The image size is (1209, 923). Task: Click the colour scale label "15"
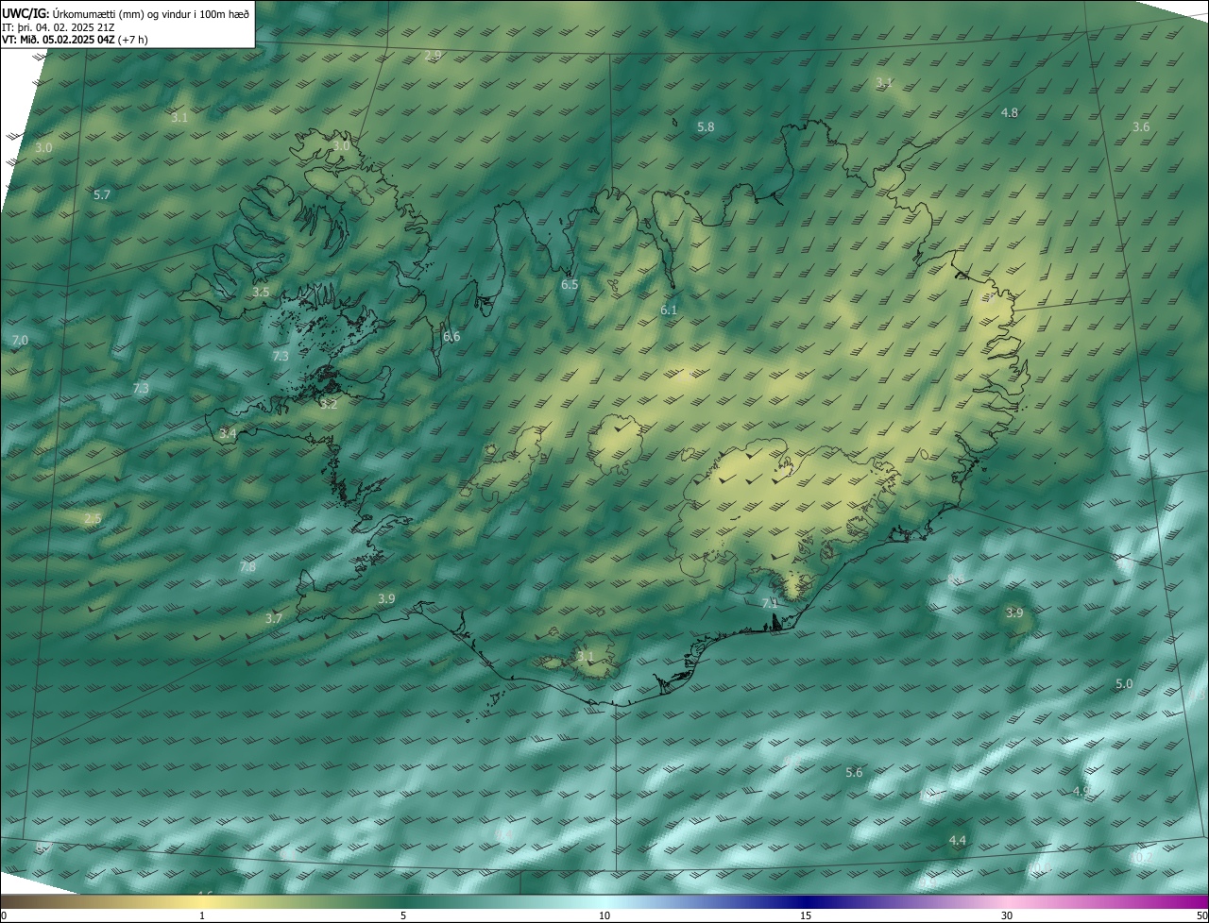point(806,915)
